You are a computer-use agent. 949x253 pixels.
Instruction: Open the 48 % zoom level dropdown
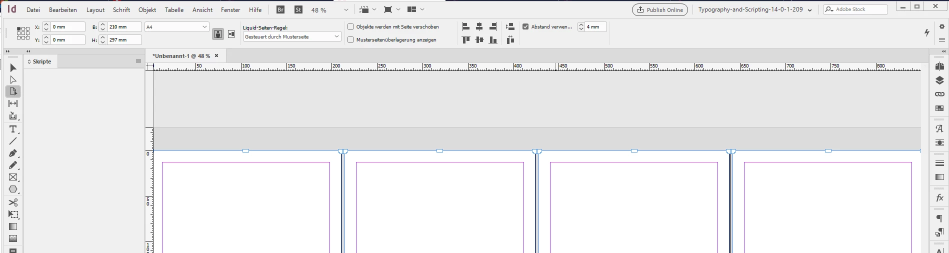click(x=346, y=10)
